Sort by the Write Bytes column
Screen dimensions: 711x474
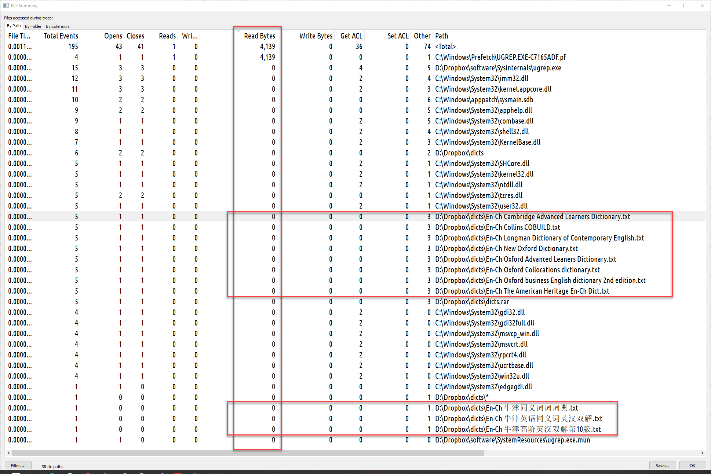[316, 36]
